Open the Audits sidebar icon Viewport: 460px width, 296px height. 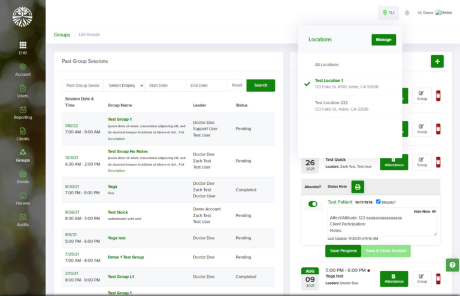pos(23,217)
